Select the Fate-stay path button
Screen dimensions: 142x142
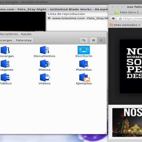(24, 40)
